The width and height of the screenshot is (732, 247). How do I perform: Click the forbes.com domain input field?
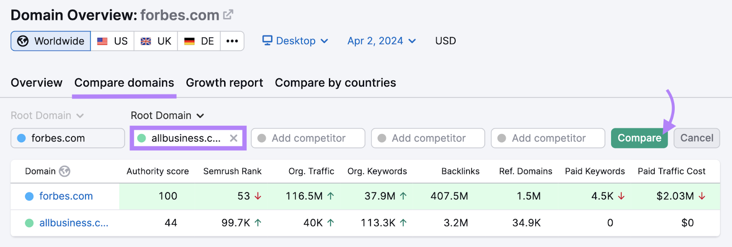click(x=68, y=138)
